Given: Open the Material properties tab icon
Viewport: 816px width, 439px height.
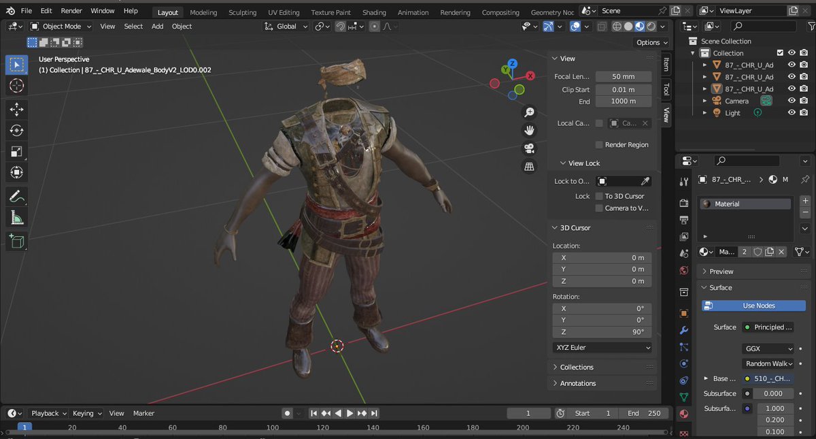Looking at the screenshot, I should point(684,413).
